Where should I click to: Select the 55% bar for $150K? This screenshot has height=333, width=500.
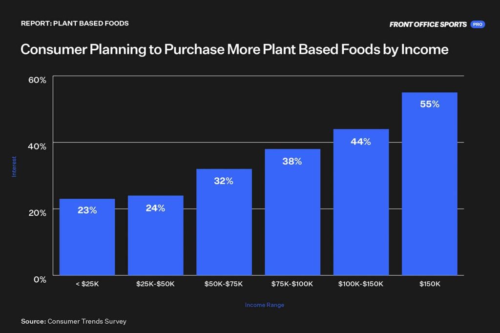coord(430,184)
